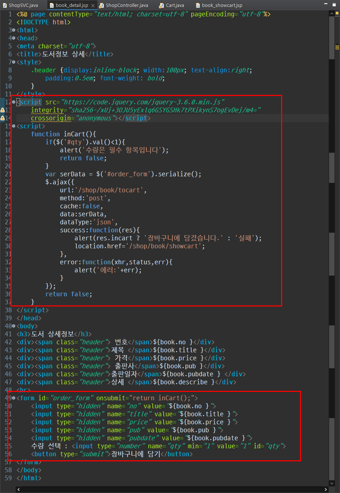Screen dimensions: 340x493
Task: Collapse the body tag fold on line 40
Action: click(x=13, y=326)
